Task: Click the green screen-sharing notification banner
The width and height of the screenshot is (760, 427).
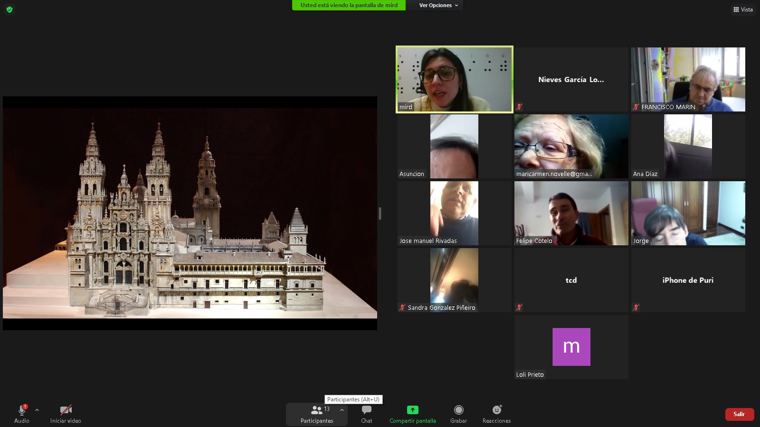Action: (x=349, y=5)
